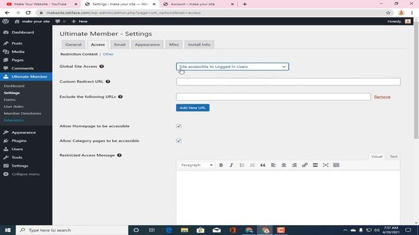The width and height of the screenshot is (419, 235).
Task: Show help for Restricted Access Message
Action: tap(119, 155)
